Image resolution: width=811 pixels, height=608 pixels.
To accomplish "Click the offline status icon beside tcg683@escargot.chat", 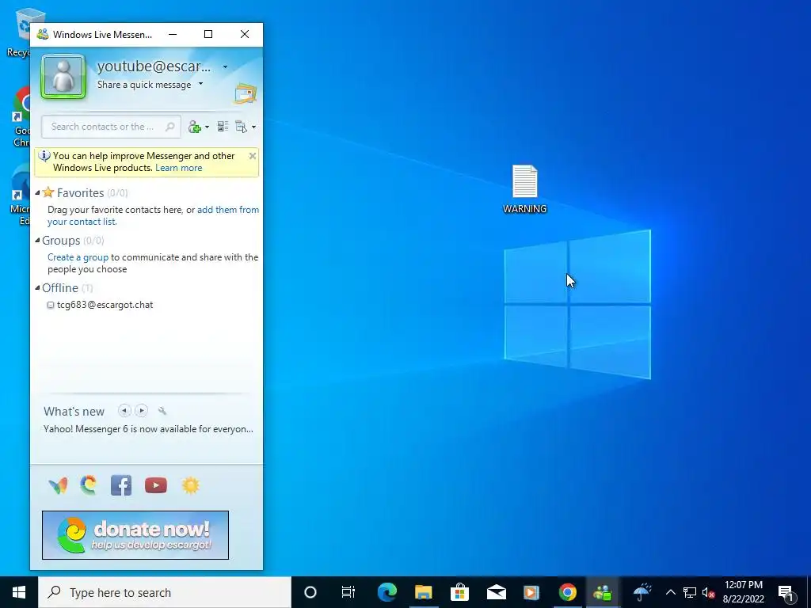I will tap(51, 305).
